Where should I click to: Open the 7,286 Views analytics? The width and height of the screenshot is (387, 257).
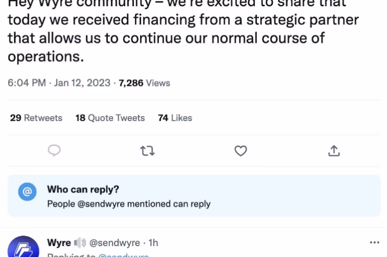pyautogui.click(x=144, y=83)
